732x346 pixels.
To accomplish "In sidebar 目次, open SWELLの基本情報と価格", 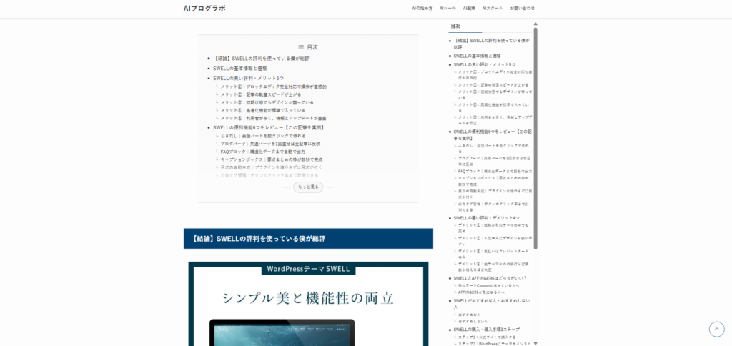I will pos(477,56).
